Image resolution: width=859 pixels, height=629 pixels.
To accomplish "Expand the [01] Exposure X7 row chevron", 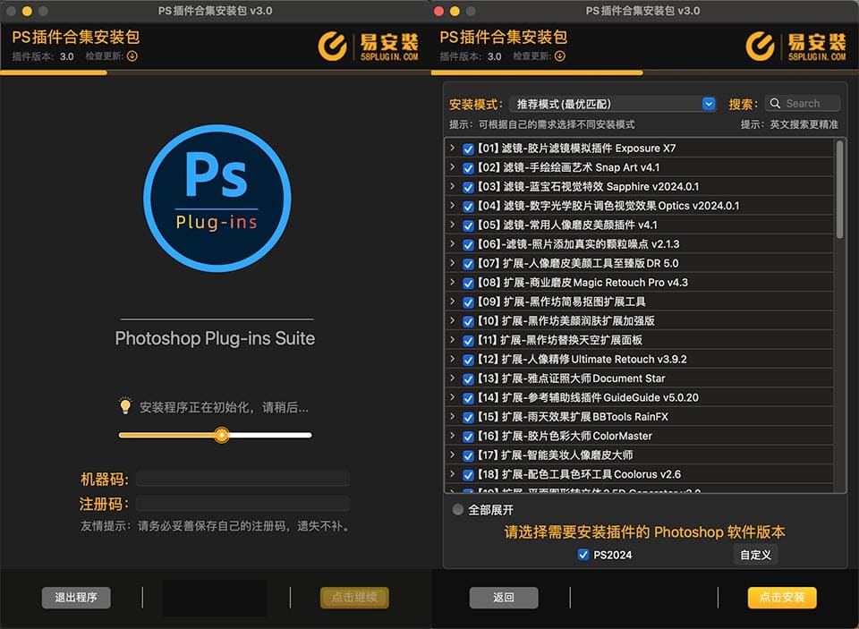I will pos(452,148).
